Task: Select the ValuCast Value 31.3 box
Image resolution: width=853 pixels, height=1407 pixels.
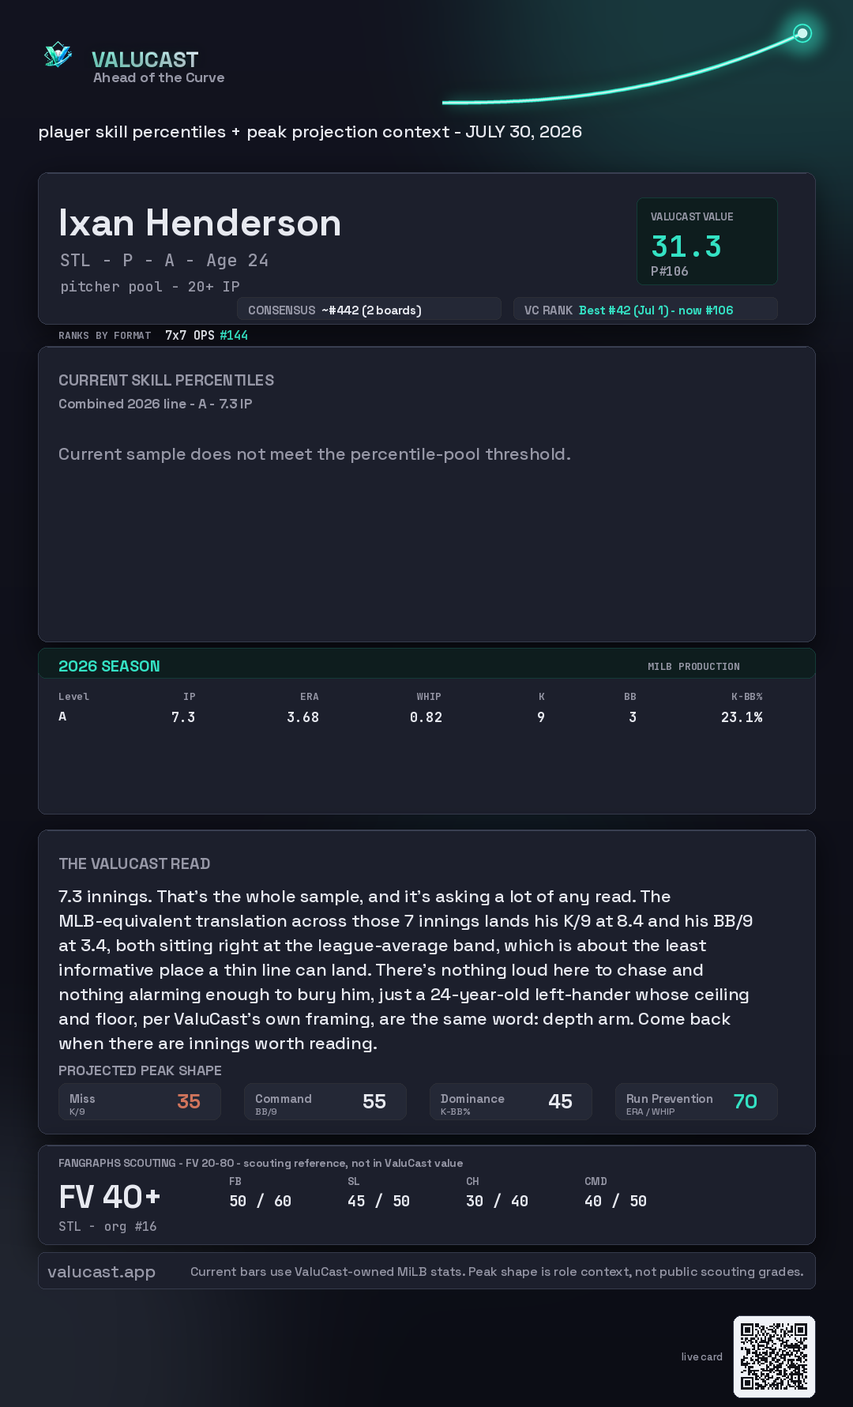Action: (707, 241)
